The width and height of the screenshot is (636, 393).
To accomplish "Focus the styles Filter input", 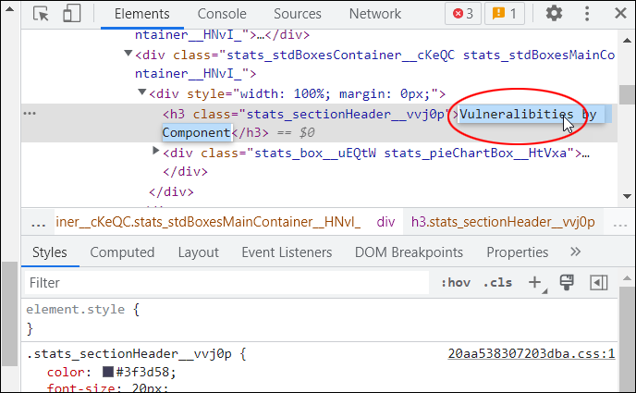I will [x=227, y=283].
